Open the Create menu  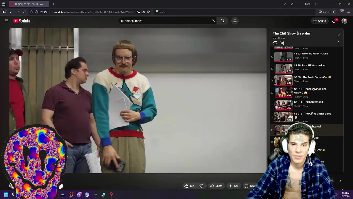pos(319,21)
